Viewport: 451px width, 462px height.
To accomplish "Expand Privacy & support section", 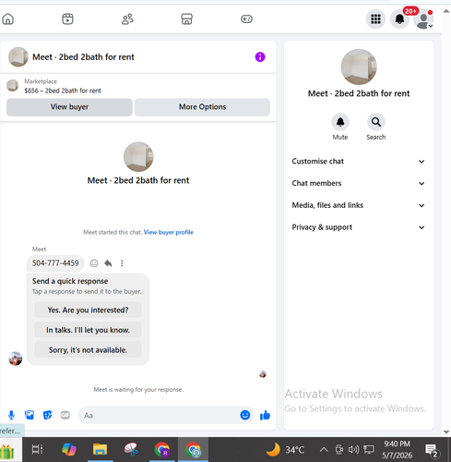I will [359, 227].
